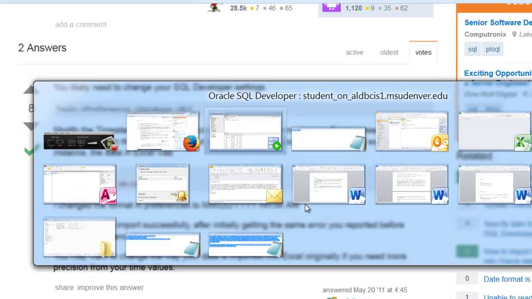This screenshot has height=299, width=532.
Task: Click the '1,120' reputation score
Action: (353, 8)
